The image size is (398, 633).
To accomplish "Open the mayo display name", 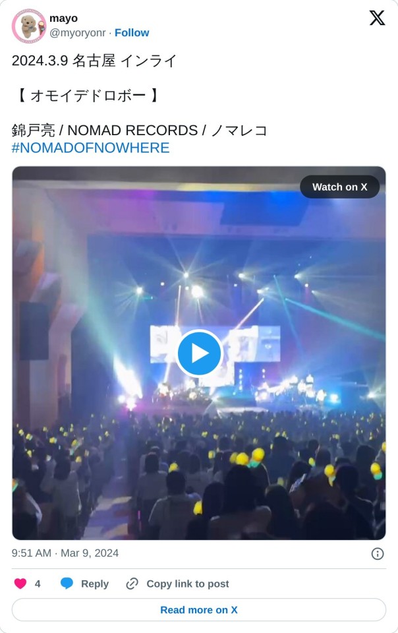I will point(63,18).
